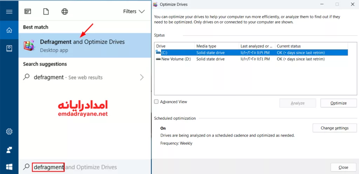This screenshot has width=359, height=174.
Task: Click the Change settings button
Action: pyautogui.click(x=334, y=128)
